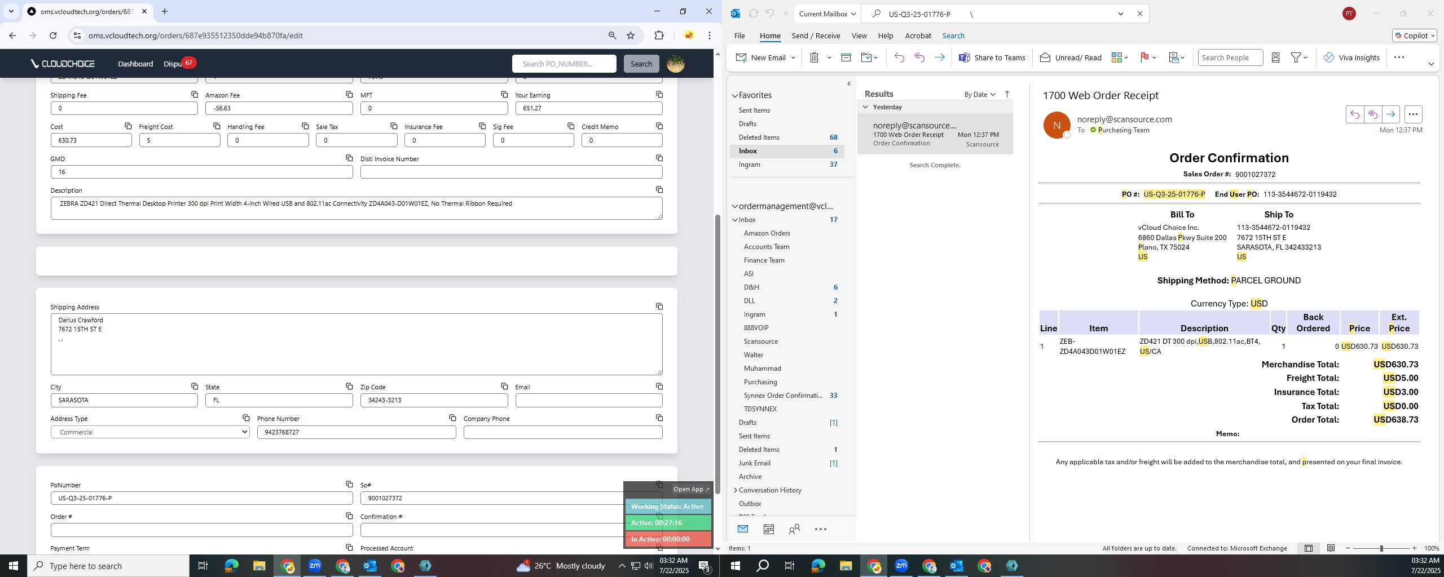Collapse the Yesterday results group
This screenshot has width=1444, height=577.
click(865, 107)
